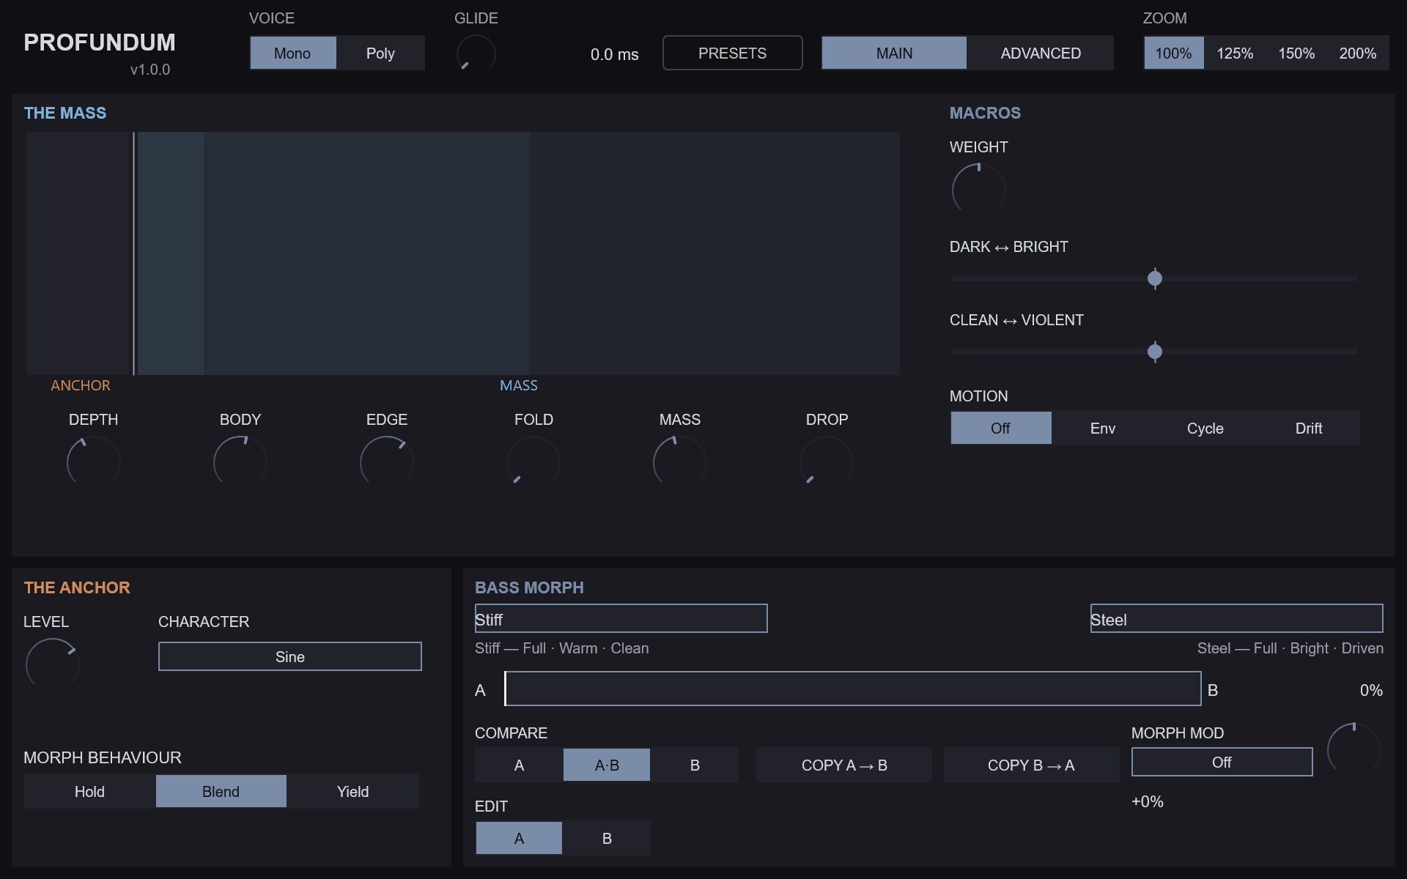Switch voice mode to Mono
Viewport: 1407px width, 879px height.
(292, 53)
